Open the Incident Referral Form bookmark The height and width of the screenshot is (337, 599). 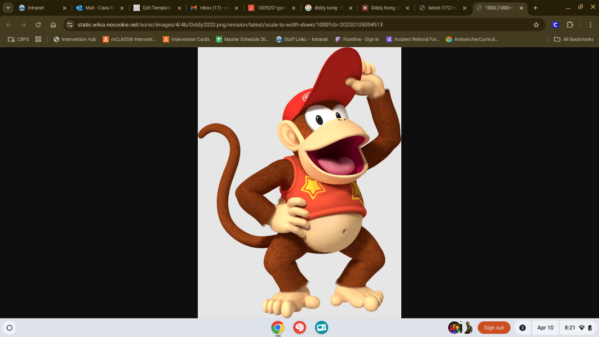pyautogui.click(x=413, y=39)
